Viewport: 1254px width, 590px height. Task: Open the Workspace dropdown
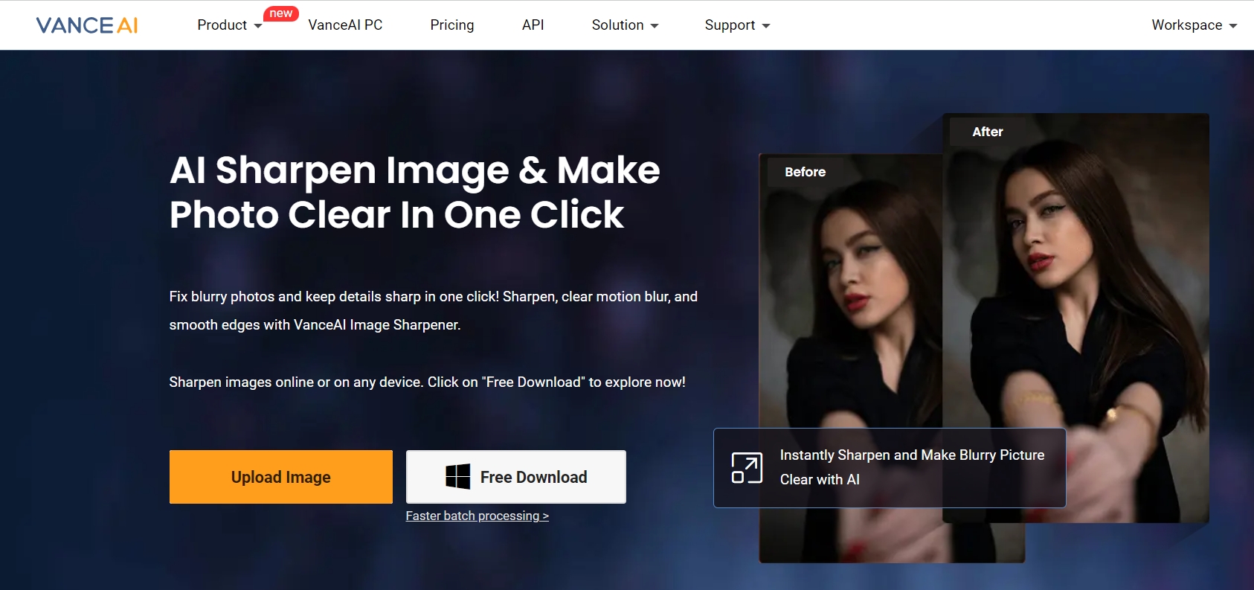click(x=1194, y=25)
